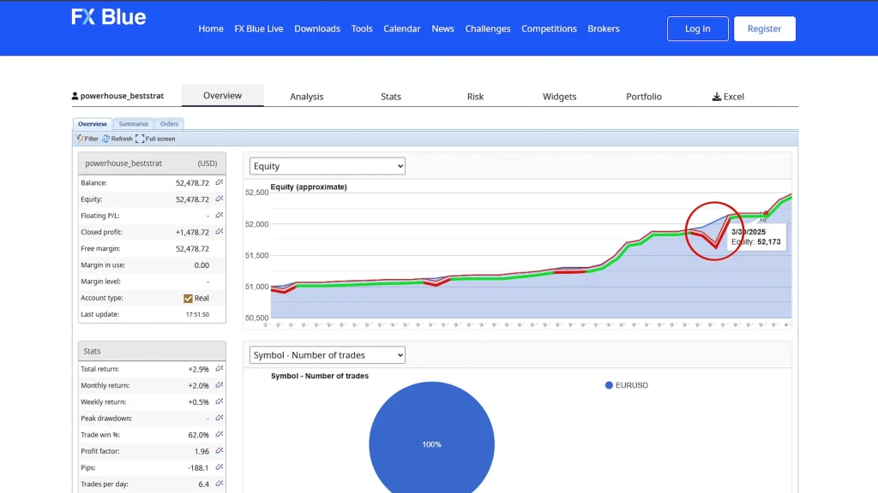Expand the Symbol - Number of trades dropdown

coord(327,355)
